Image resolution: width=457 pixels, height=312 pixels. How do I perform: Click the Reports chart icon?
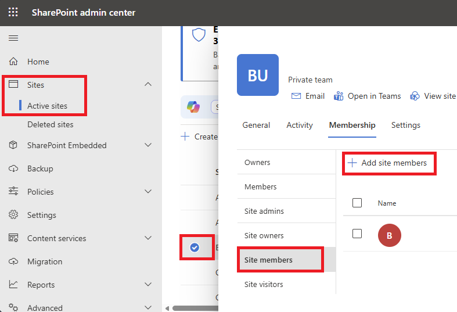pos(13,284)
